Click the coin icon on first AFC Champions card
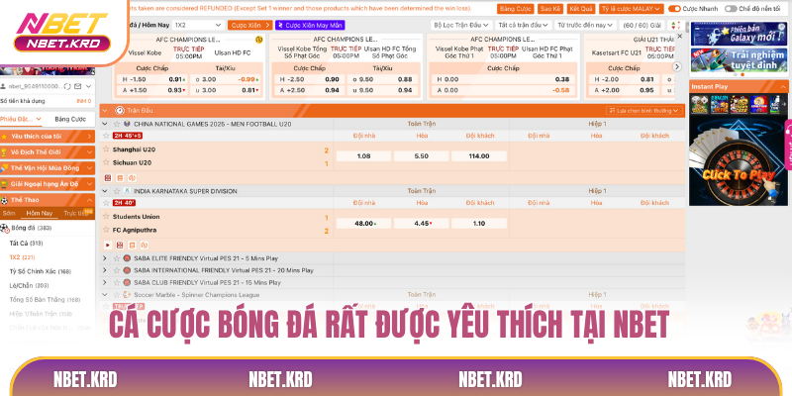Screen dimensions: 792x396 259,40
